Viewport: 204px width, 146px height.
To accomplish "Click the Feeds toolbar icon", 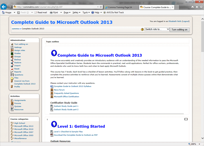I will coord(18,13).
